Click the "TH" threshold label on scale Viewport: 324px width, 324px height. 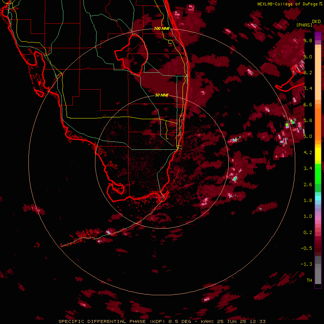coord(309,280)
